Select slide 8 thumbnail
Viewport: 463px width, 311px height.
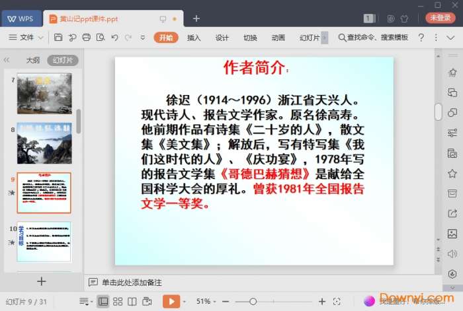coord(44,143)
